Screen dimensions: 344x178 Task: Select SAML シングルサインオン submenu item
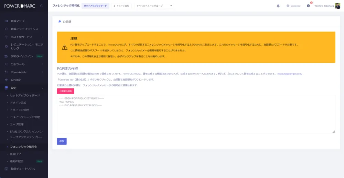tap(26, 131)
